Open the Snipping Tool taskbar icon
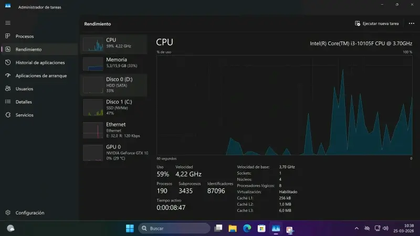Viewport: 420px width, 236px height. tap(290, 229)
